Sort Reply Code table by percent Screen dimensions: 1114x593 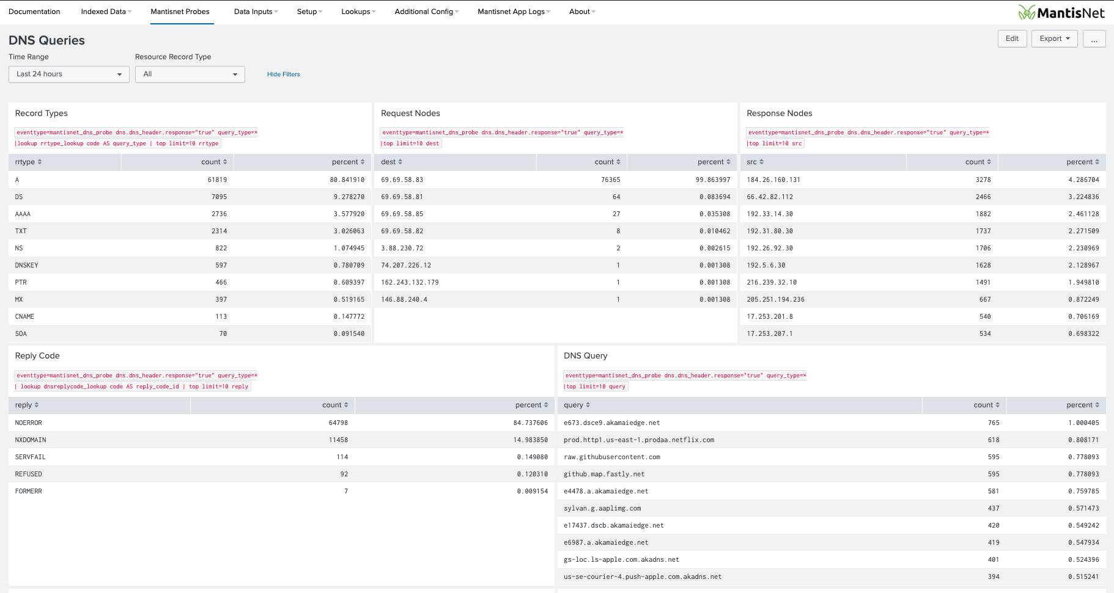pyautogui.click(x=531, y=405)
